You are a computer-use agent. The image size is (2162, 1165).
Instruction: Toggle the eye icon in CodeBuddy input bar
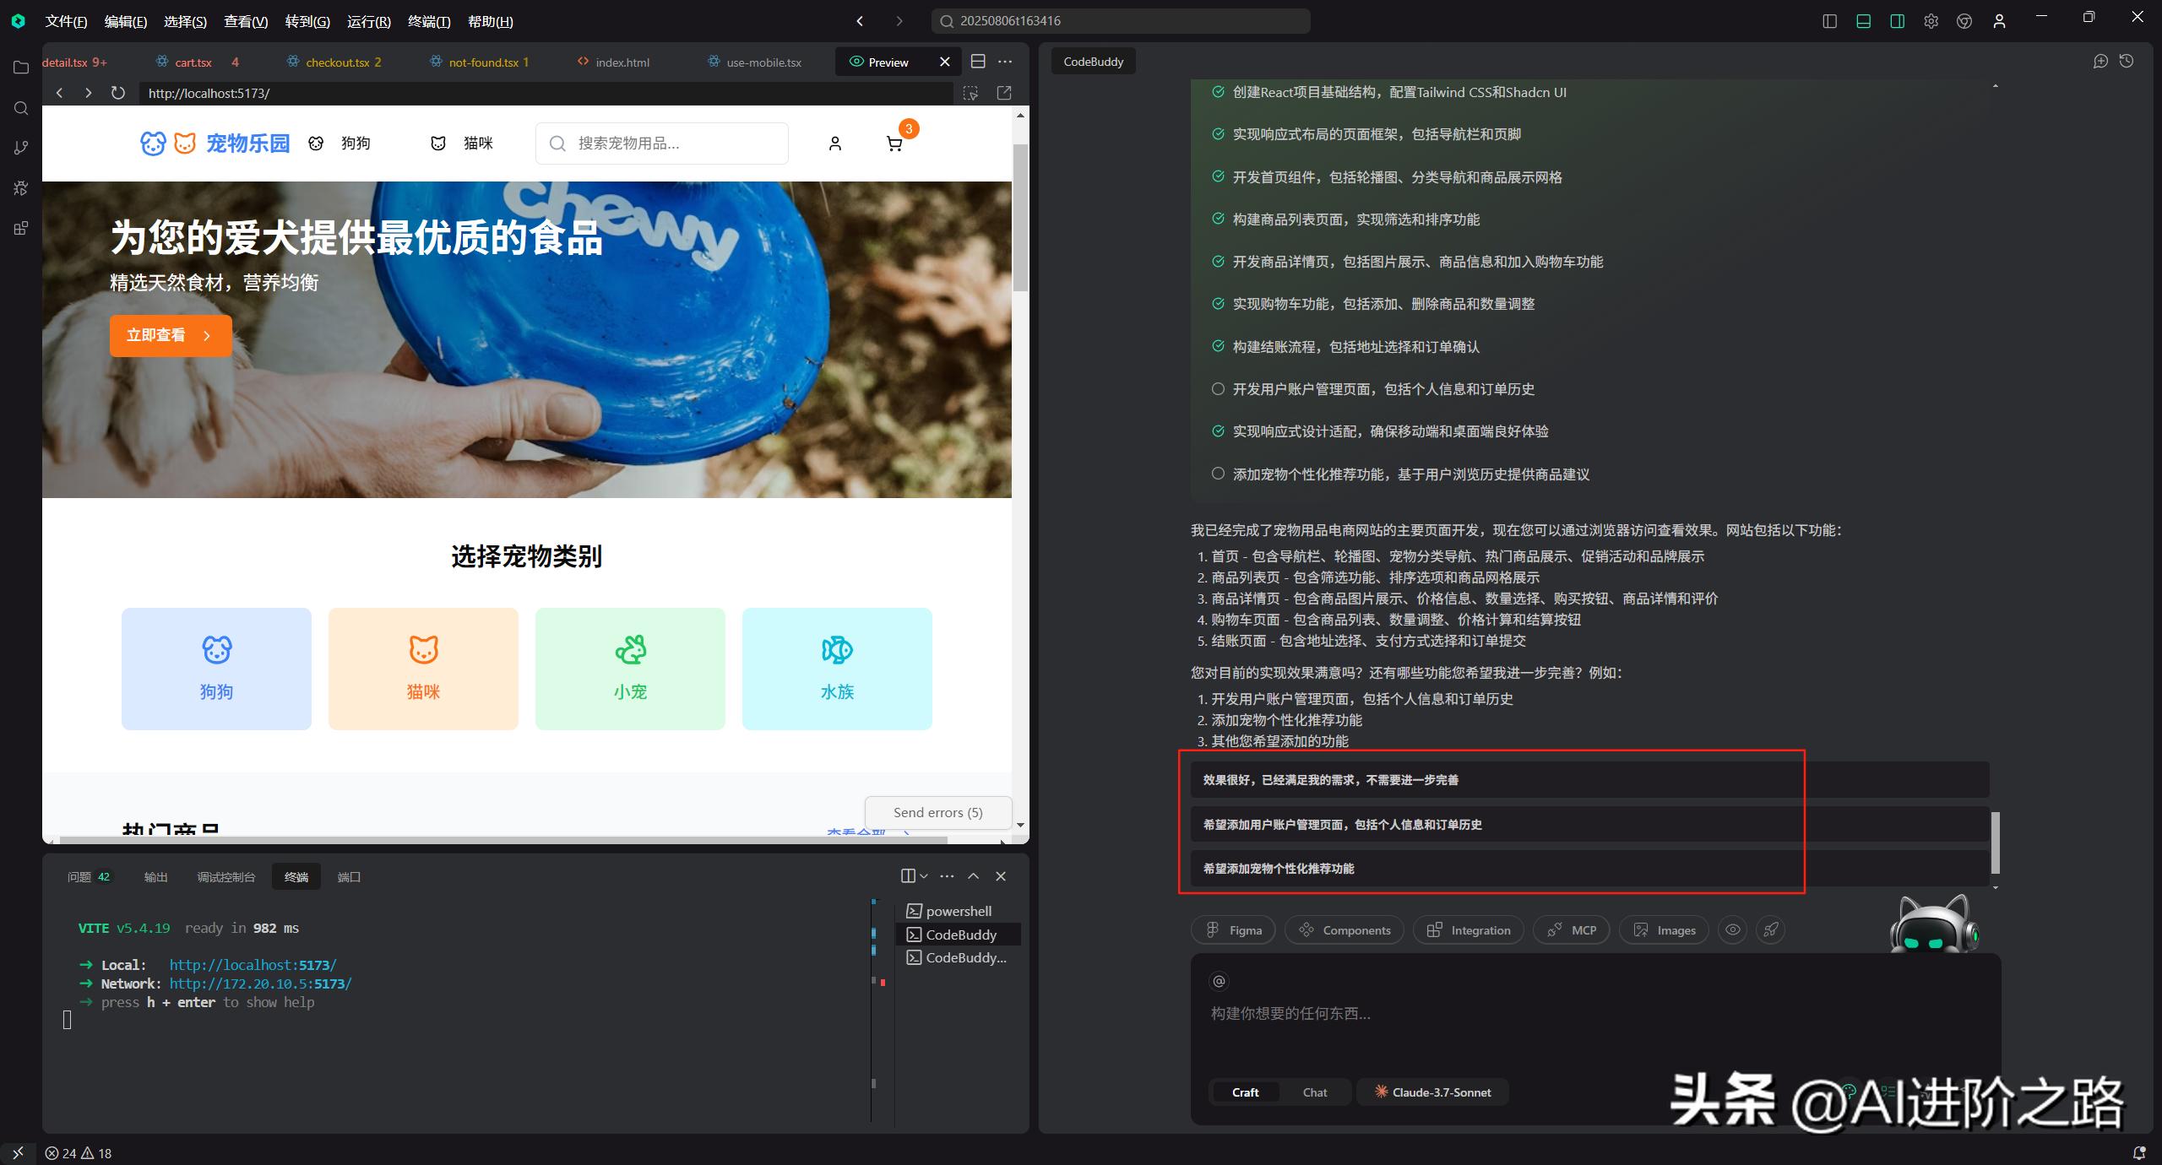[x=1733, y=929]
